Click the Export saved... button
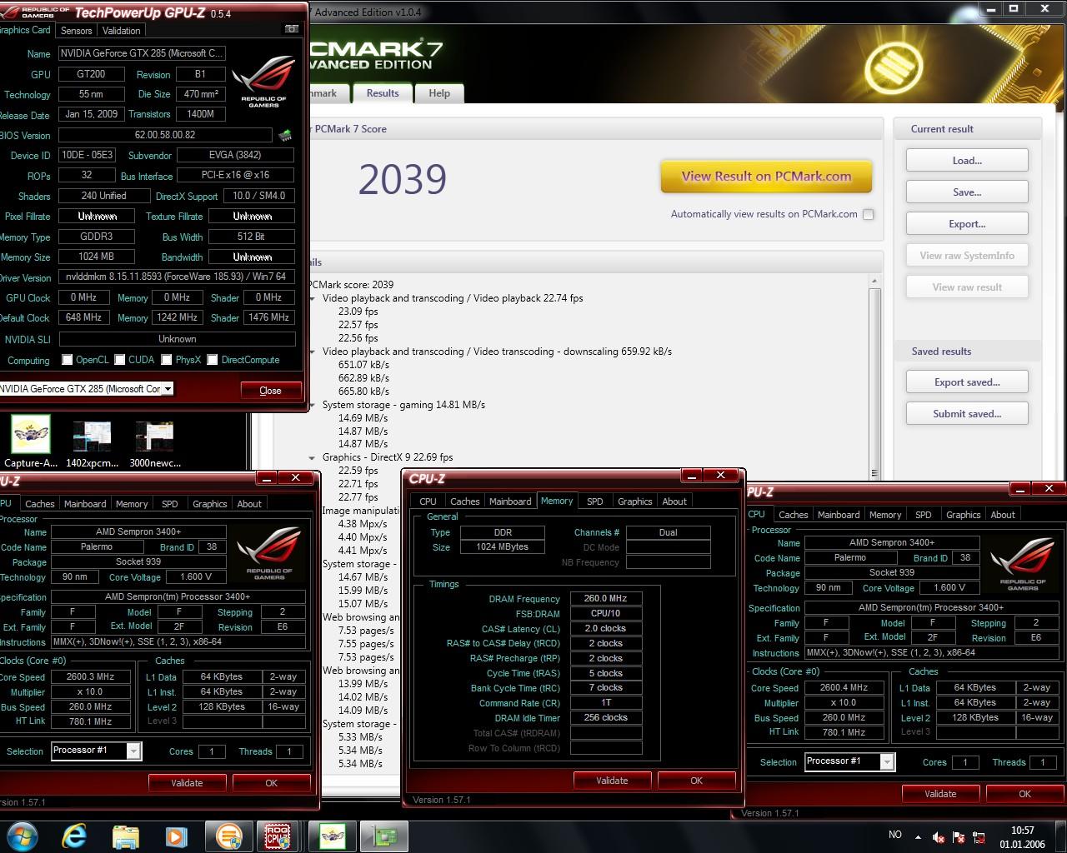1067x853 pixels. click(x=967, y=382)
